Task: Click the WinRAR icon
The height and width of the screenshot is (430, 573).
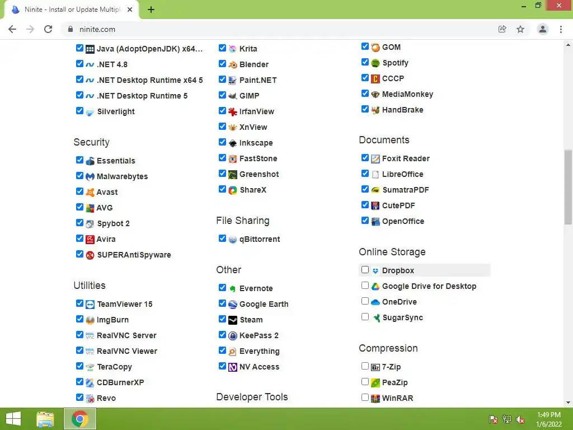Action: click(x=375, y=398)
